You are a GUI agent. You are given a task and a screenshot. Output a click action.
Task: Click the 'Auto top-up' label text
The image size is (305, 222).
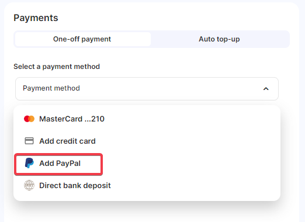coord(219,39)
